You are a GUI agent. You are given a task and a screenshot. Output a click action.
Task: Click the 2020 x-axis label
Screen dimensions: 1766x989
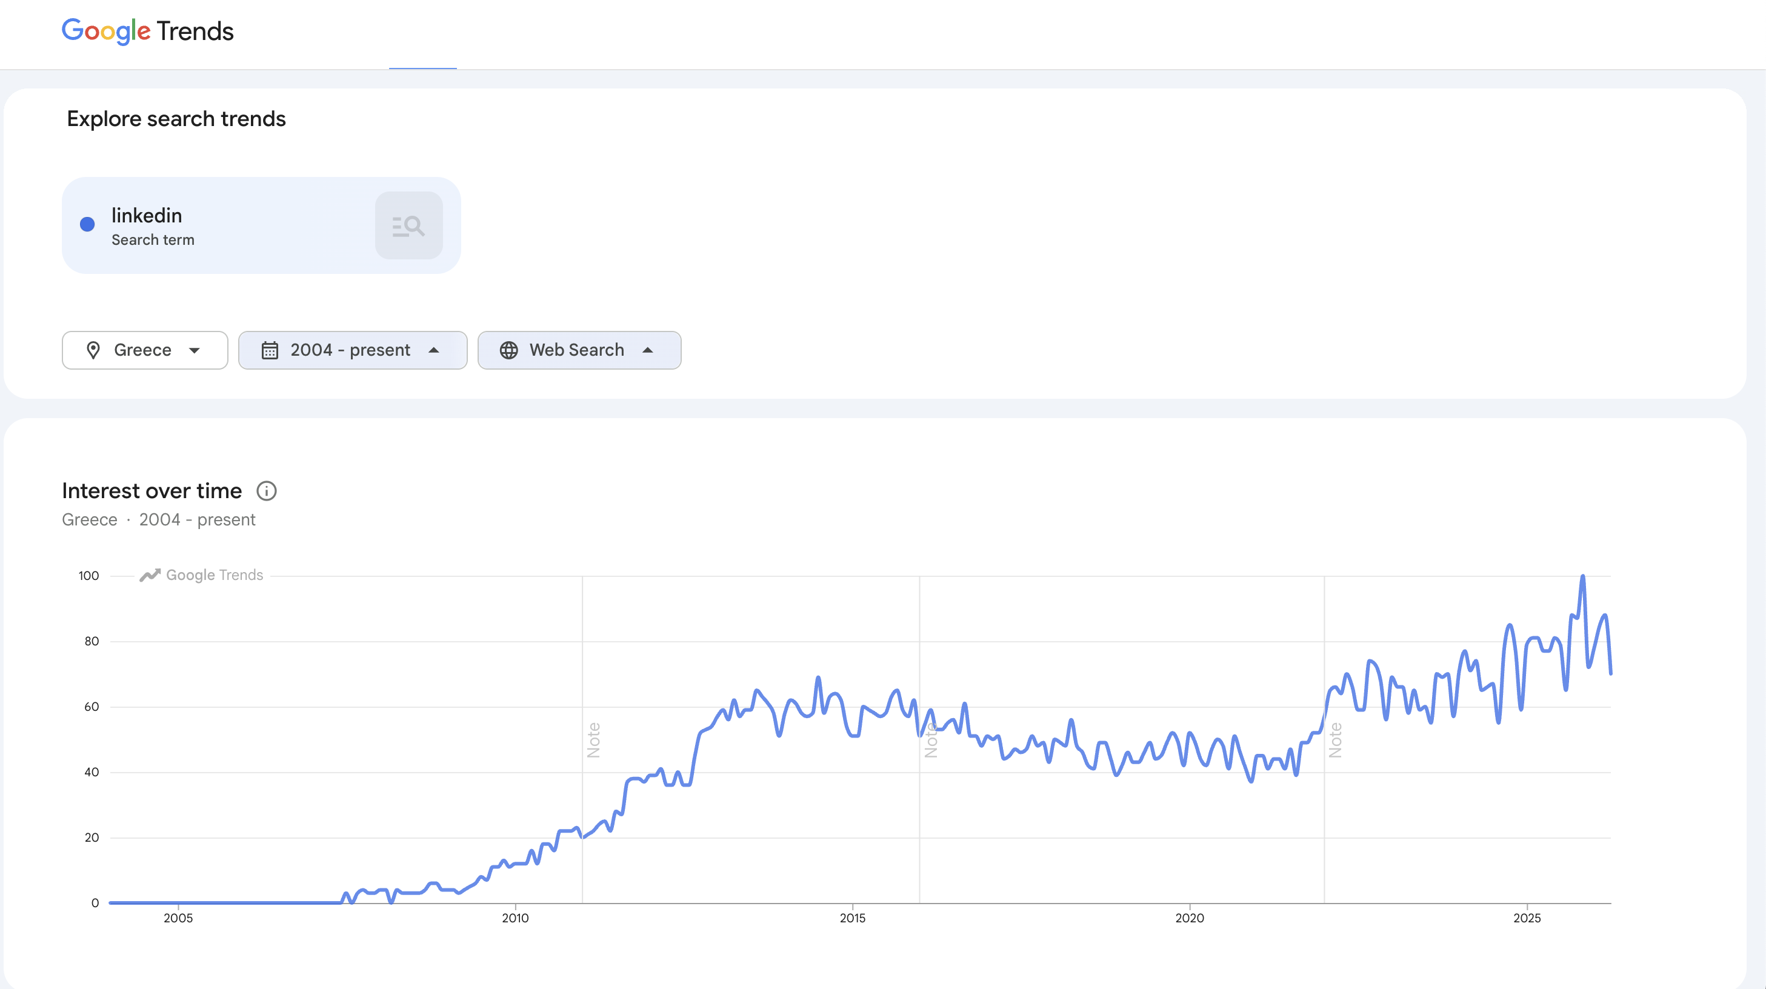1190,919
